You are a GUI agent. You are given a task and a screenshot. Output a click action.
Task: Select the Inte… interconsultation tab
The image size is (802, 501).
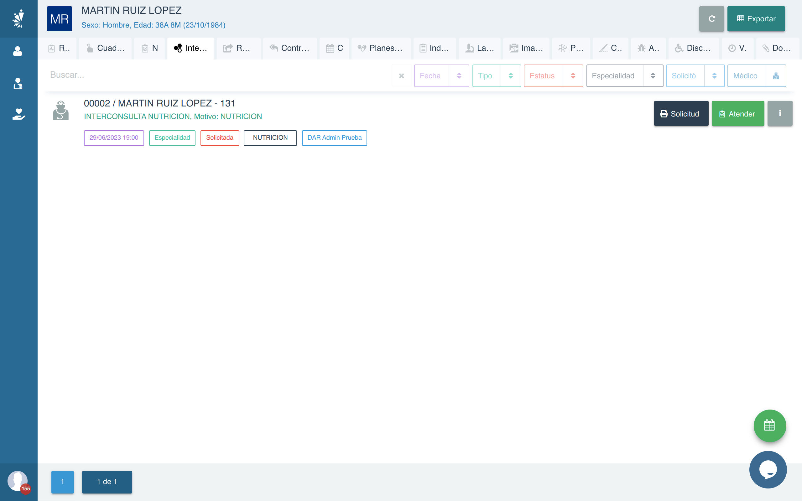[190, 48]
